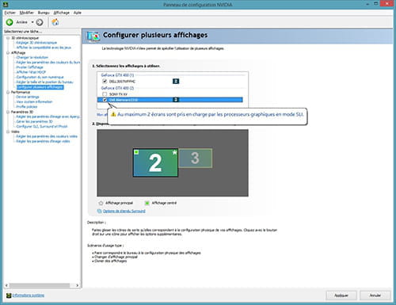Select display 2 thumbnail in layout area

tap(155, 162)
